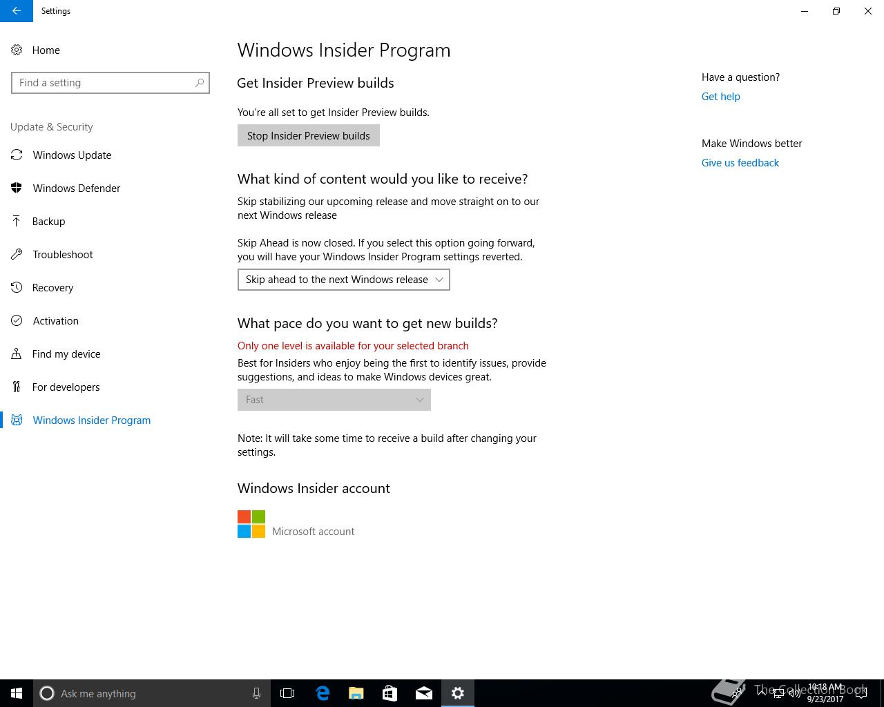Click the Ask me anything search box
This screenshot has height=707, width=884.
[x=152, y=693]
